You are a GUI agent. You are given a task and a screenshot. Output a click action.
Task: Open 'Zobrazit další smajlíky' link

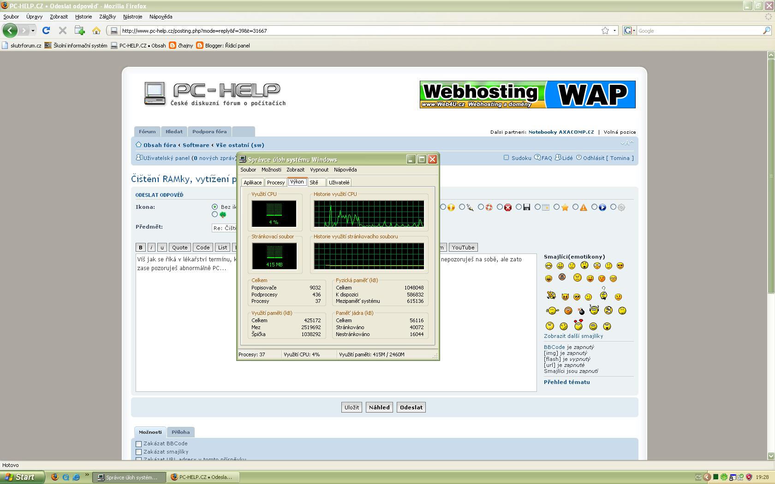pyautogui.click(x=573, y=336)
